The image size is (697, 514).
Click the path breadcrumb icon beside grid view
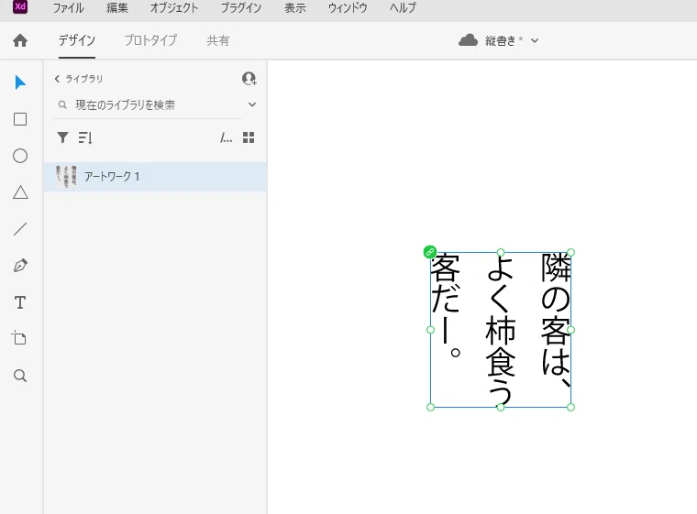(x=226, y=138)
